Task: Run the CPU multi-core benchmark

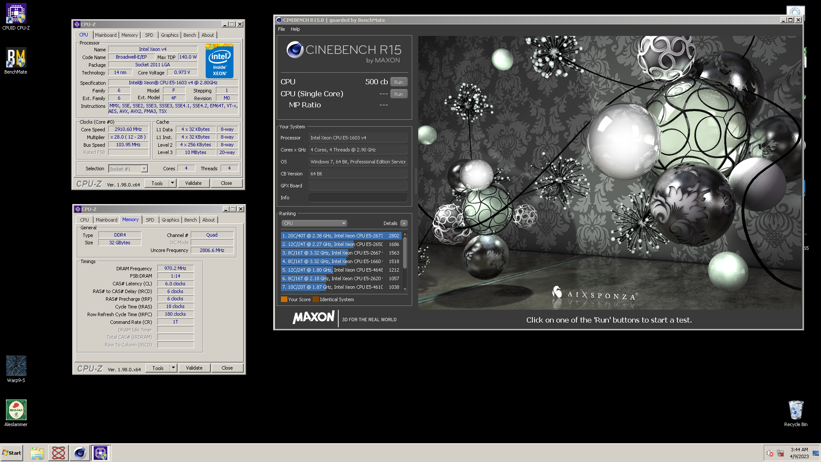Action: (399, 82)
